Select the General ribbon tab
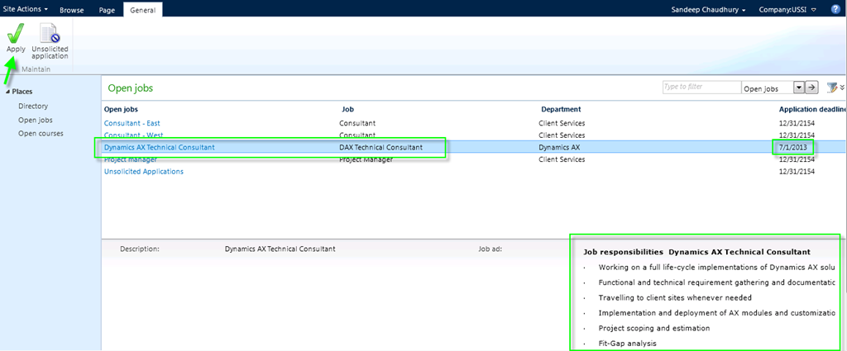 (142, 10)
